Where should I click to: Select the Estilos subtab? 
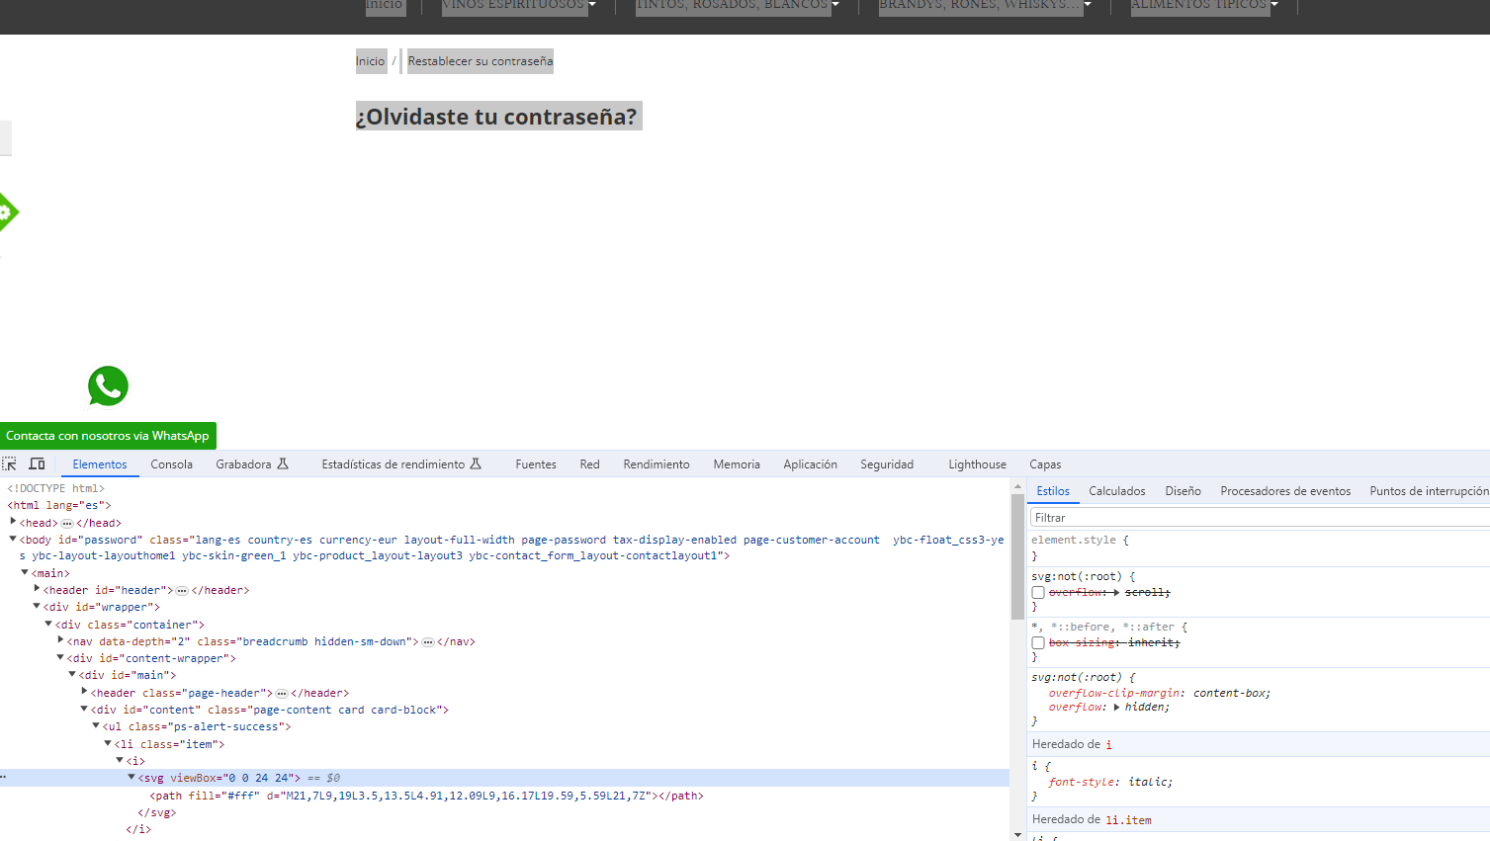coord(1053,490)
